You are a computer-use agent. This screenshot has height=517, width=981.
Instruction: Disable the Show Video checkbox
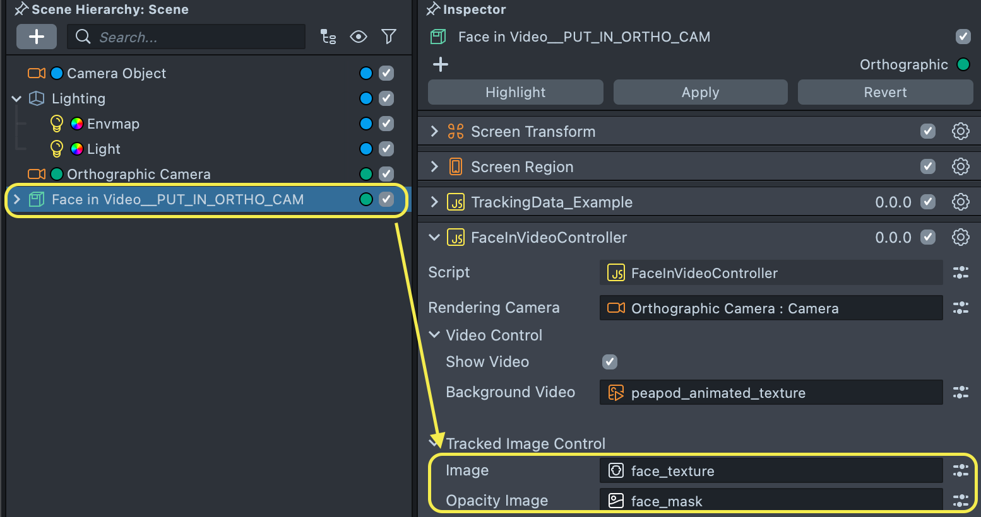coord(609,362)
